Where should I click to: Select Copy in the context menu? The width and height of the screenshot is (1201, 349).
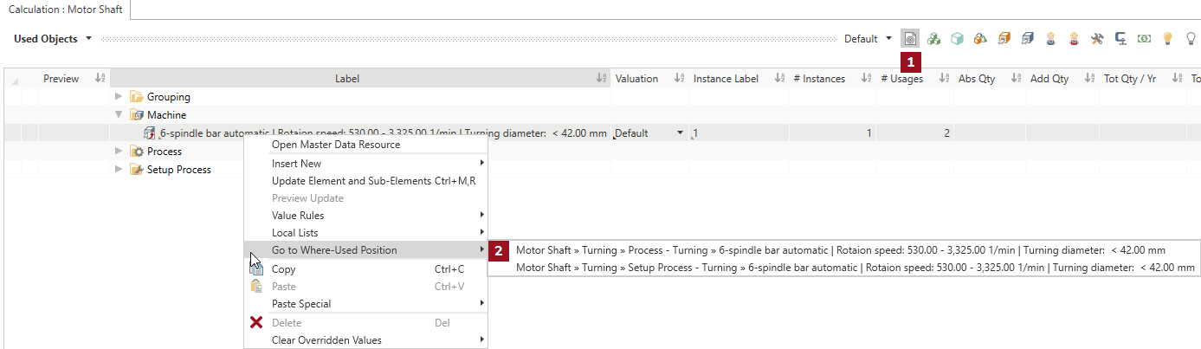[283, 269]
